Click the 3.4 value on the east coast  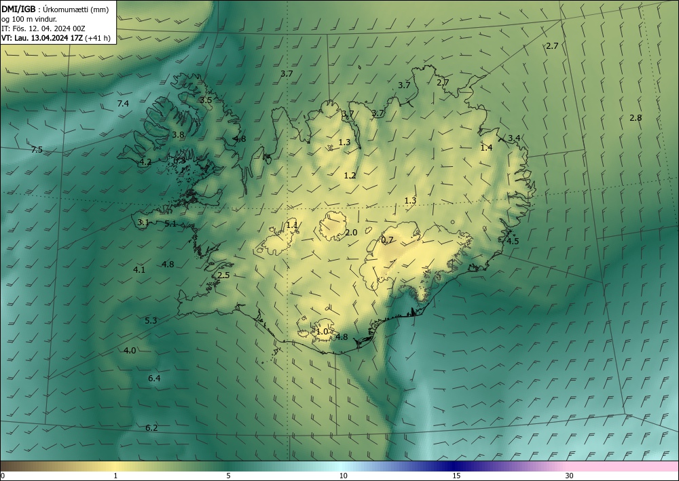514,138
